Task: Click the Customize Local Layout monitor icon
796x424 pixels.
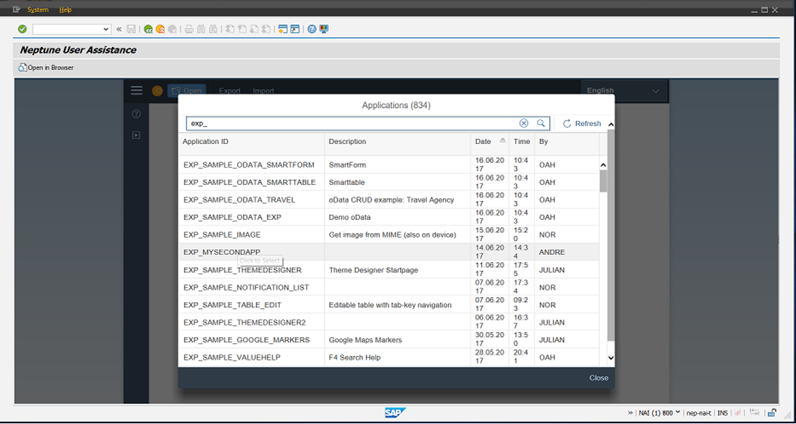Action: click(324, 29)
